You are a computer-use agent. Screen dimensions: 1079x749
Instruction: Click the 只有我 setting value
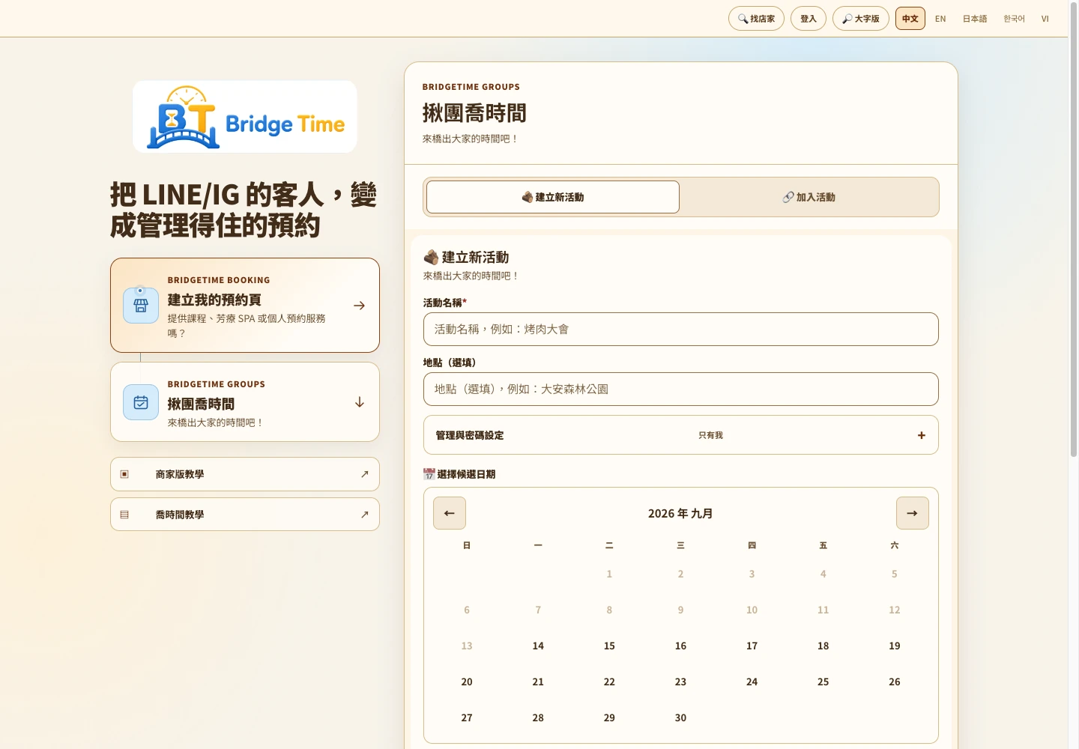pyautogui.click(x=710, y=435)
